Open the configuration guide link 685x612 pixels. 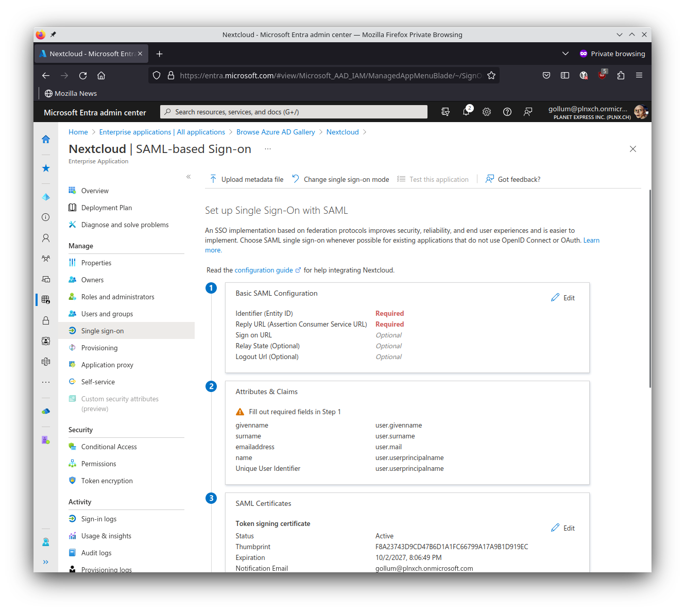264,270
